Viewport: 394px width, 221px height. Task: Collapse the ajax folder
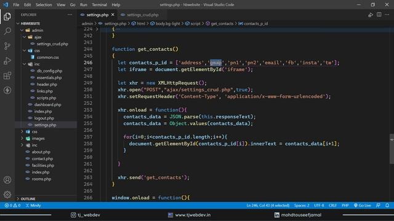[25, 37]
